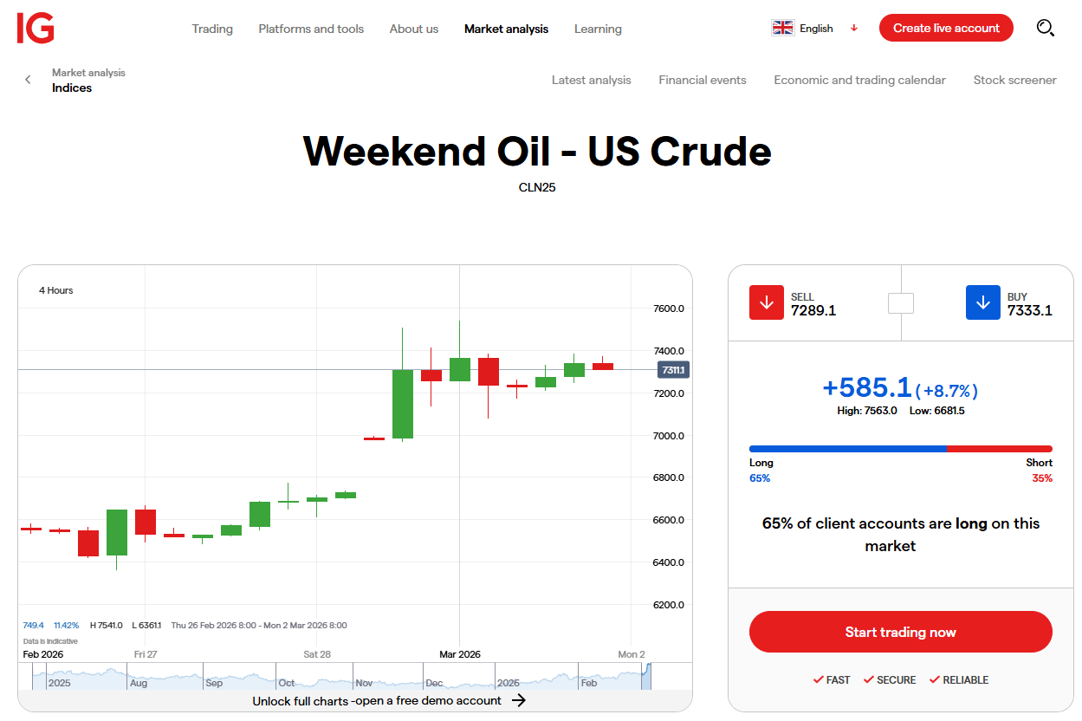Click arrow beside Unlock full charts

[x=519, y=700]
